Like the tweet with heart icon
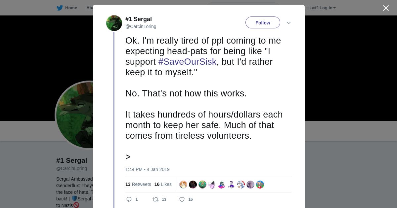Screen dimensions: 397x208 pyautogui.click(x=182, y=199)
